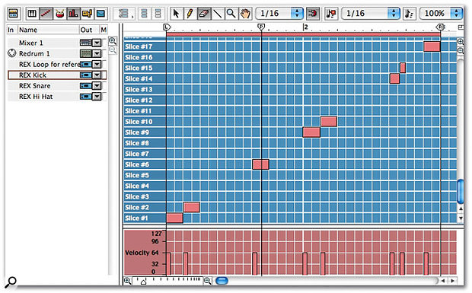Show the controller lane
The image size is (472, 293).
[x=100, y=14]
